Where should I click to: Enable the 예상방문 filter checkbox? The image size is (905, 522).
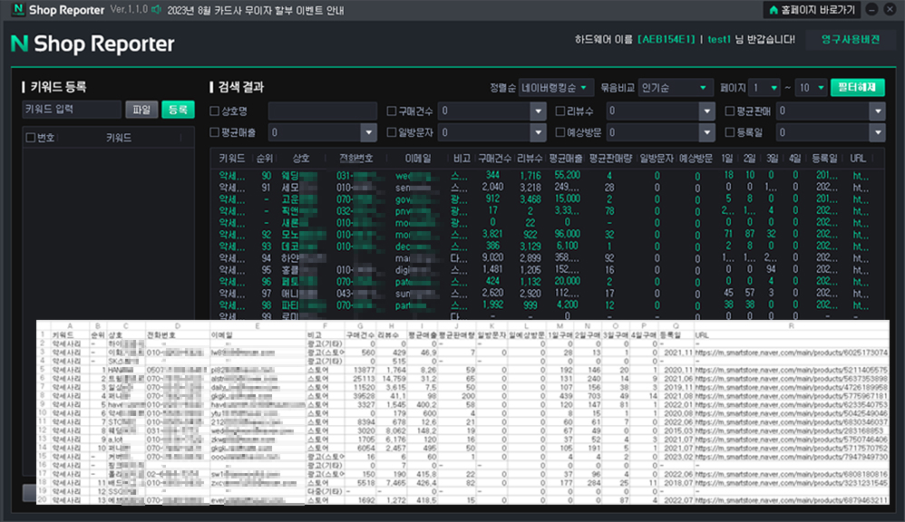tap(560, 132)
